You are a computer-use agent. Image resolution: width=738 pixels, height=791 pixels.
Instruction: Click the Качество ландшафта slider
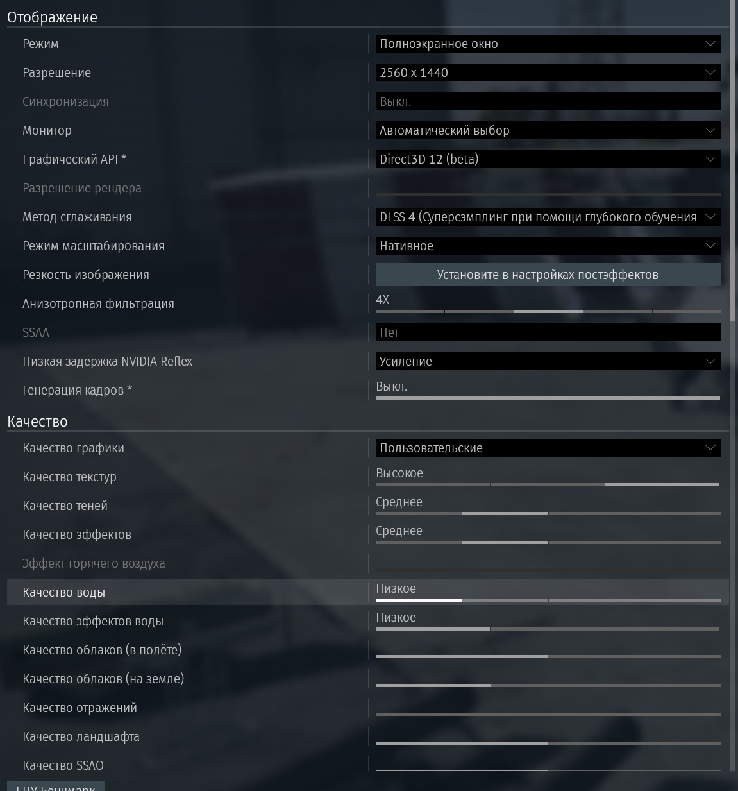pyautogui.click(x=548, y=743)
